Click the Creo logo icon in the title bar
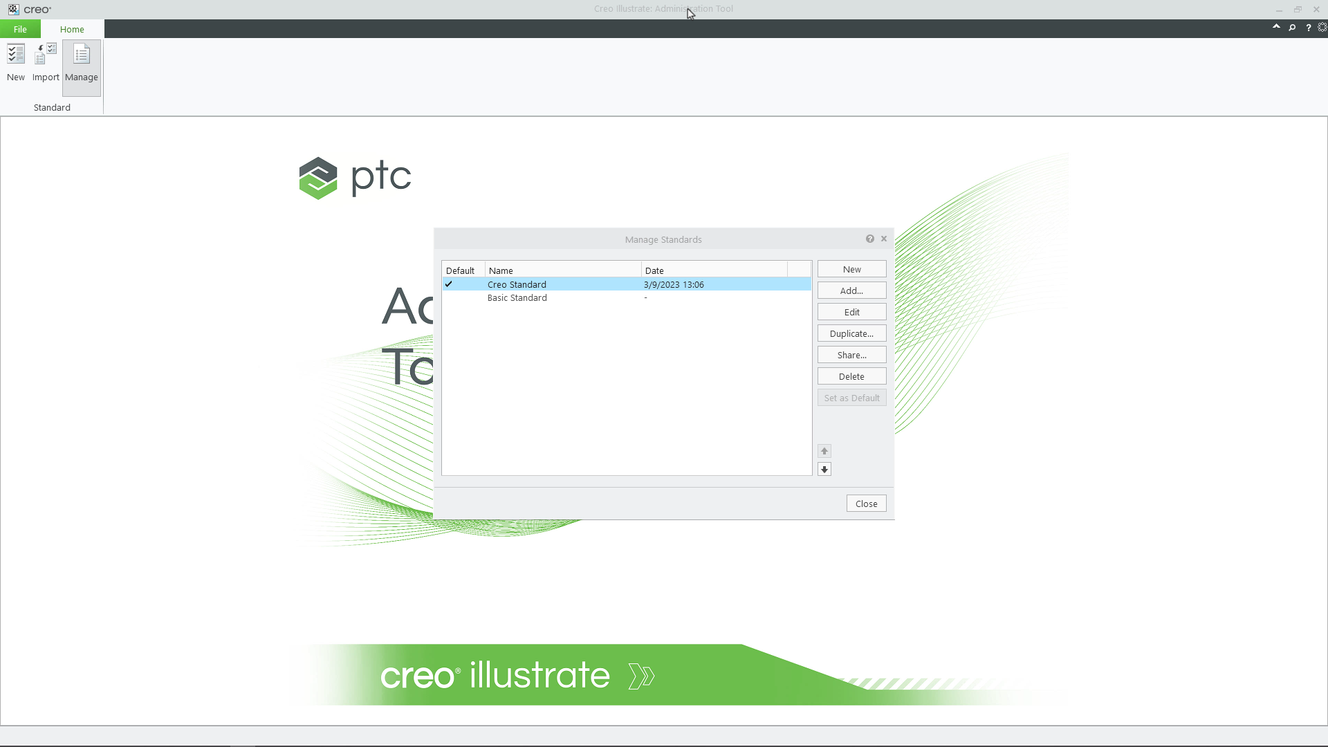This screenshot has width=1328, height=747. click(13, 9)
